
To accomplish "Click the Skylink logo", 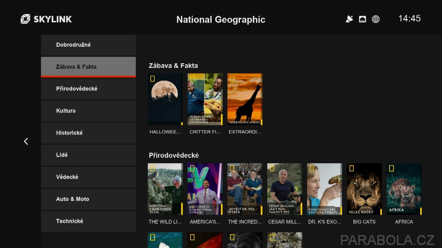I will (46, 19).
